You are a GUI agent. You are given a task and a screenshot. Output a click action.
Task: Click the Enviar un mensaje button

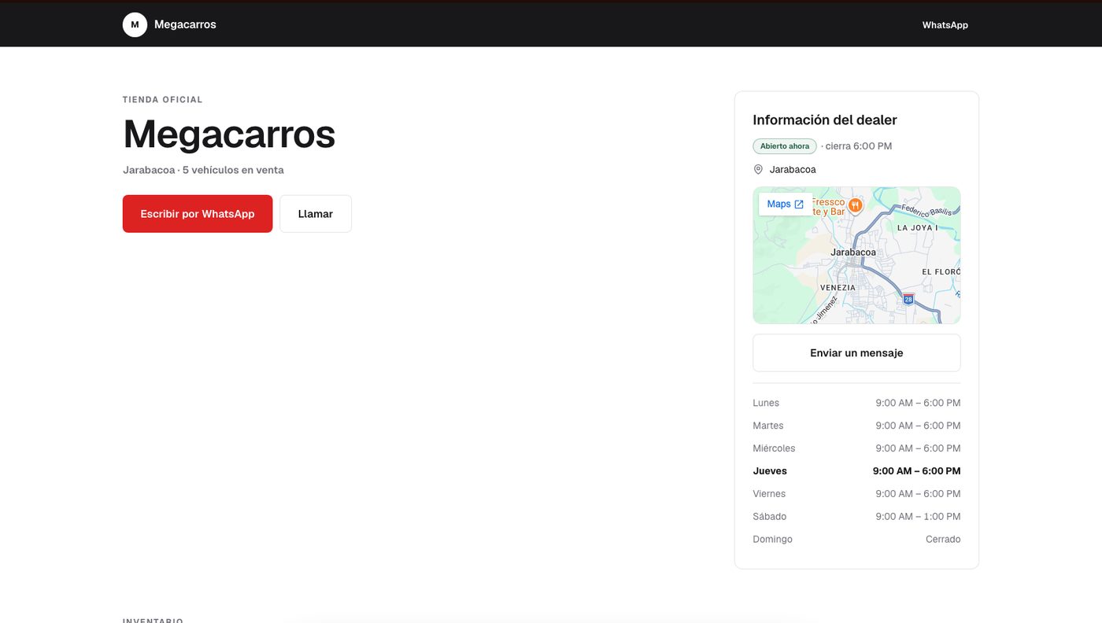tap(856, 353)
